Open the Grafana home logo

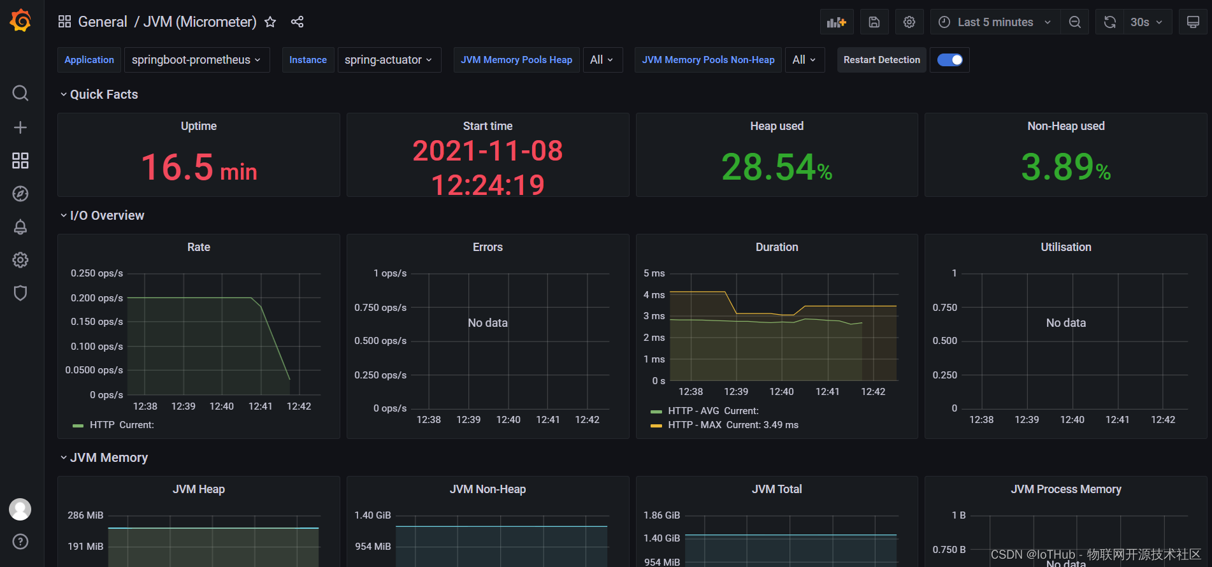[20, 21]
